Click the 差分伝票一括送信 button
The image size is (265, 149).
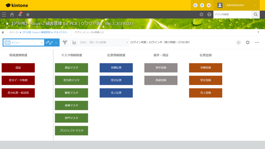pos(18,93)
